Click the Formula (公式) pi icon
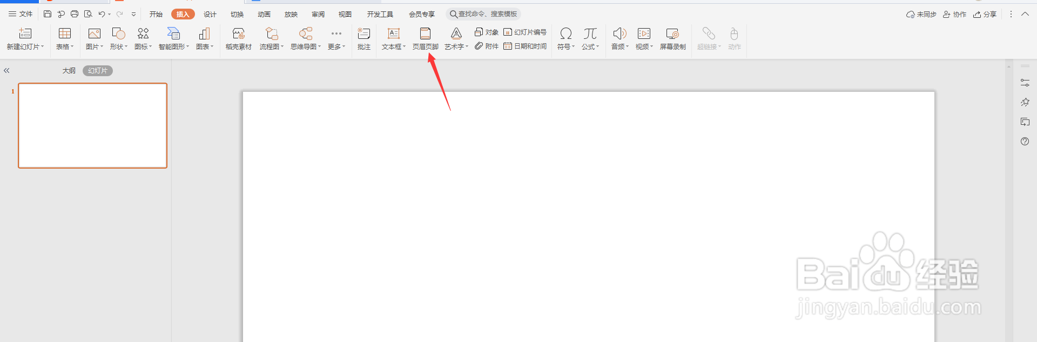Viewport: 1037px width, 342px height. coord(590,33)
